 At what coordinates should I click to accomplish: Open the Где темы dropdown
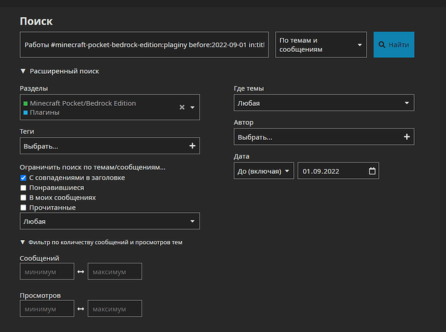(x=324, y=103)
